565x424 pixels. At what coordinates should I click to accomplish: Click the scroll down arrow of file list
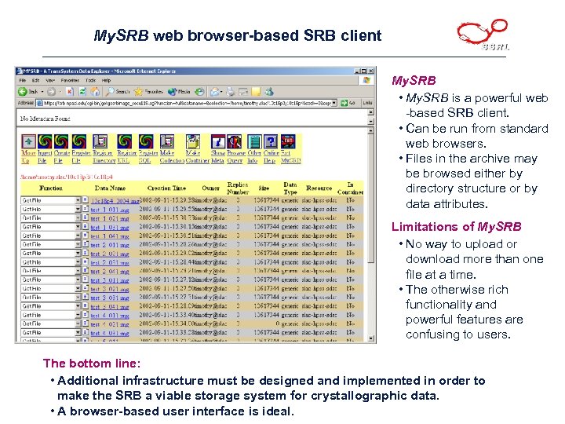[370, 338]
